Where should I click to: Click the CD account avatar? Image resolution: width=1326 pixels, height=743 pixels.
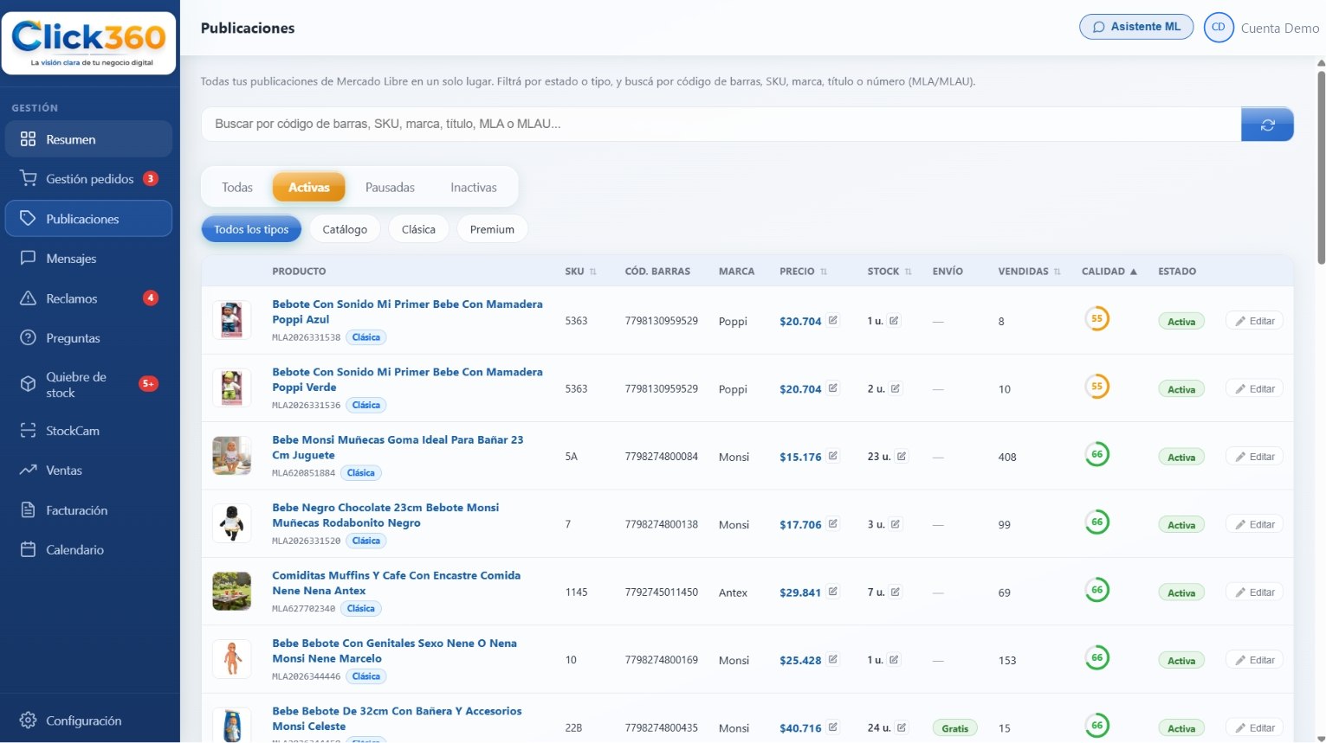click(1219, 28)
